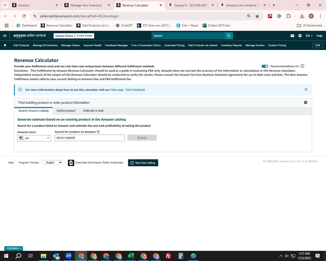This screenshot has height=261, width=326.
Task: Open Program Policies footer link
Action: pos(29,163)
